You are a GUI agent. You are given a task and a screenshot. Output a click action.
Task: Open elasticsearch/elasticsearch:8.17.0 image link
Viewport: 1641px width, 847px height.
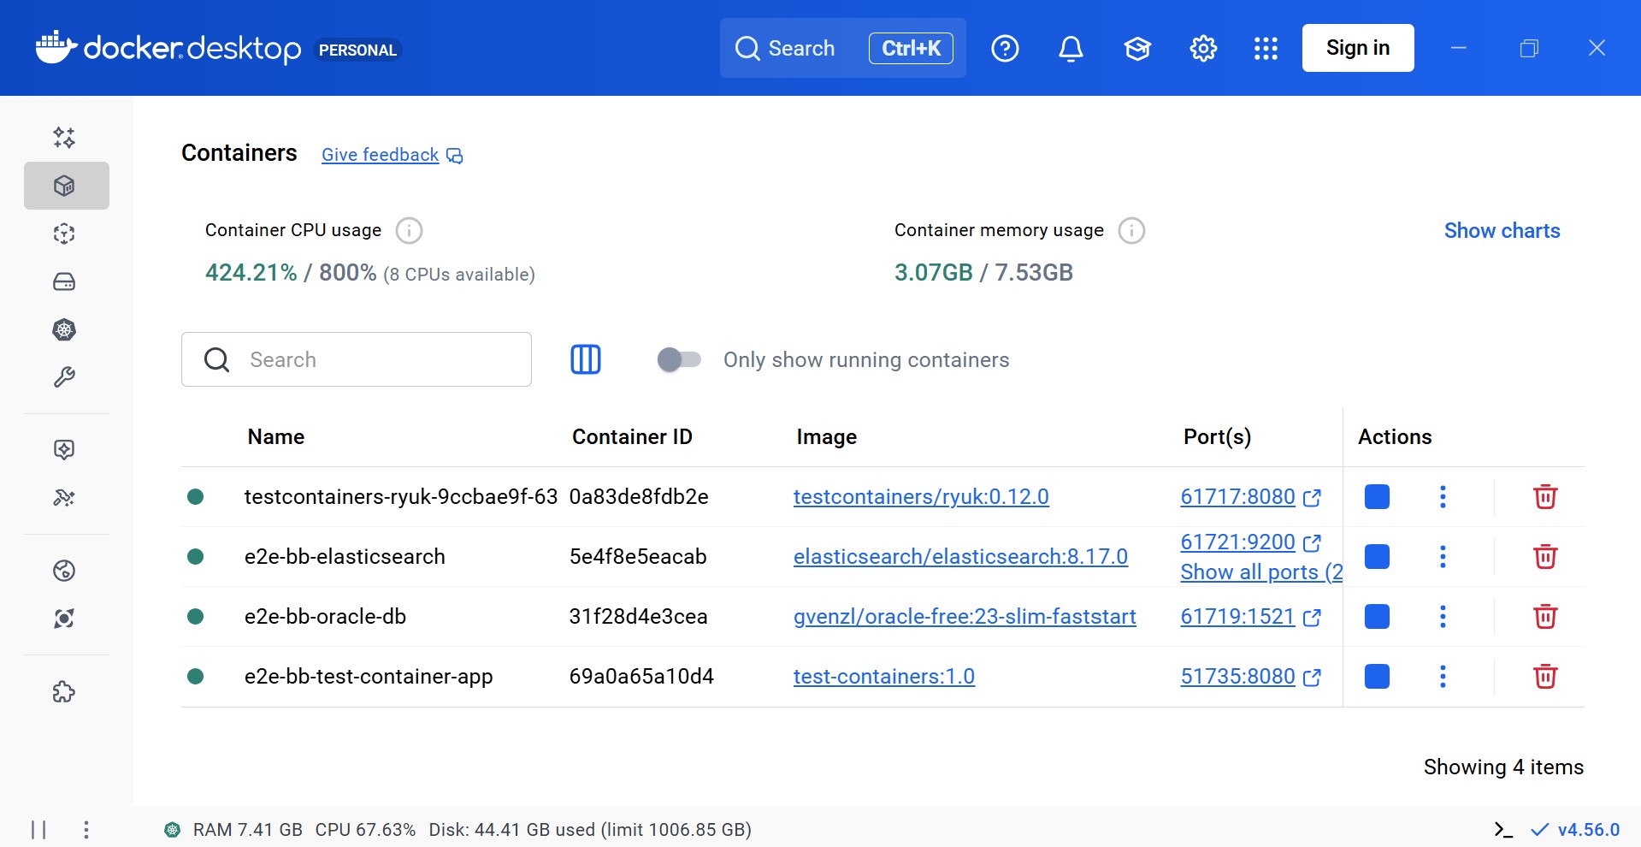coord(960,556)
